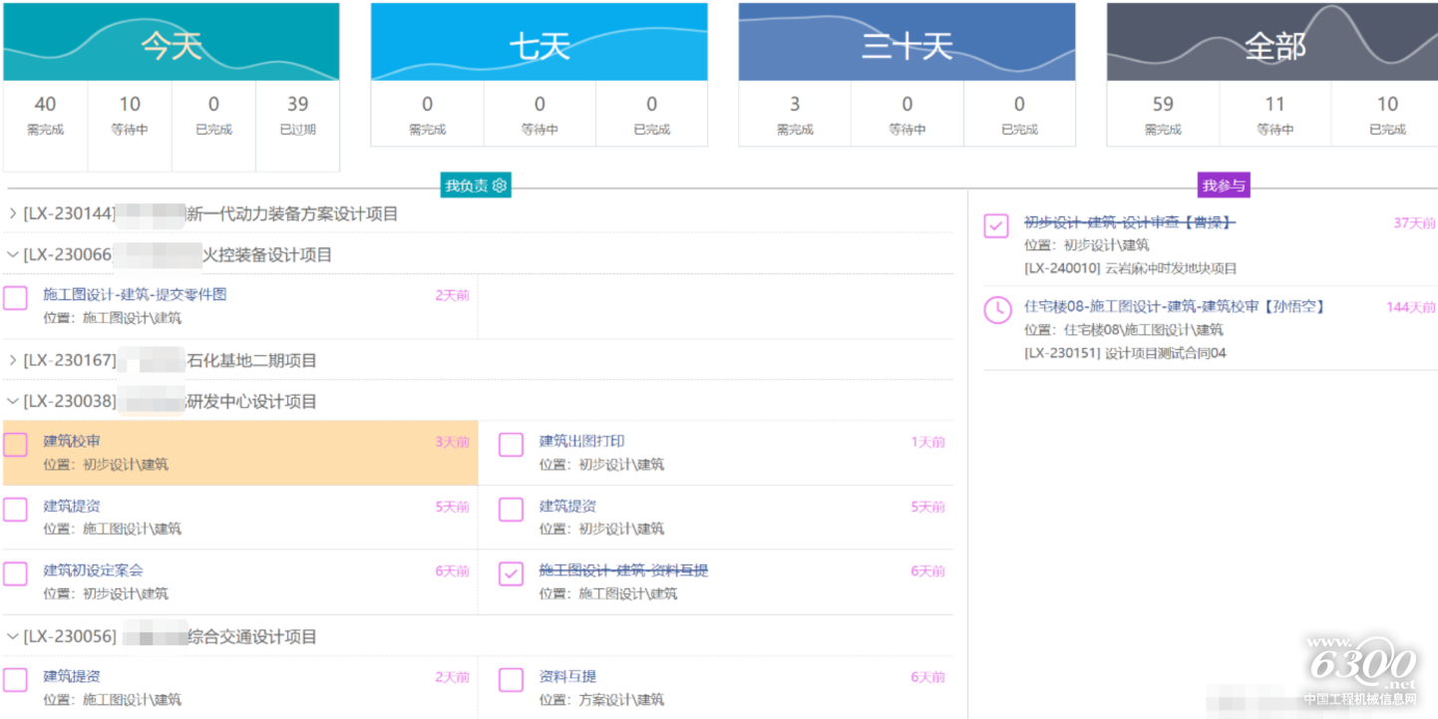
Task: Check the 建筑提资 checkbox under LX-230056
Action: (x=15, y=678)
